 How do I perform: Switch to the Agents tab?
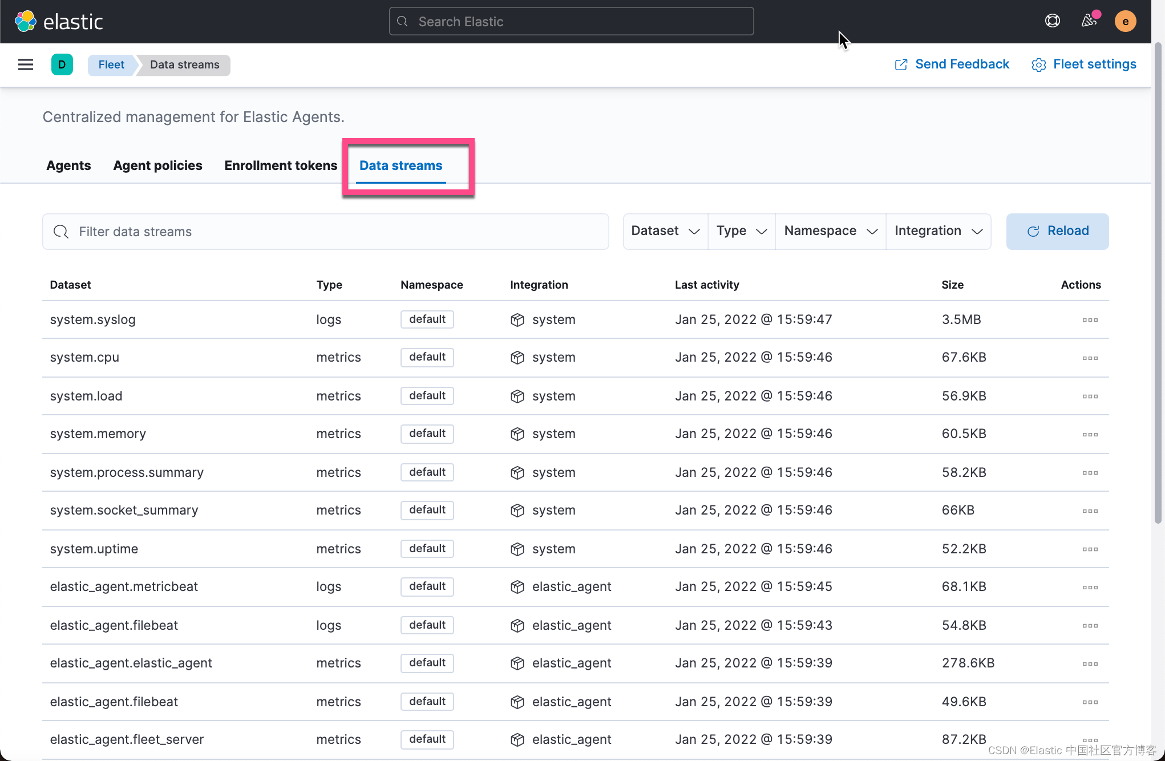[68, 165]
